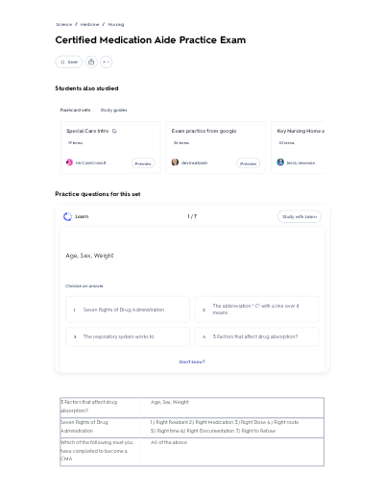The image size is (384, 497).
Task: Switch to the Study guides tab
Action: click(114, 110)
